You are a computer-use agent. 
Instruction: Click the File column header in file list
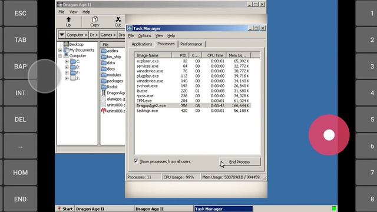point(113,45)
